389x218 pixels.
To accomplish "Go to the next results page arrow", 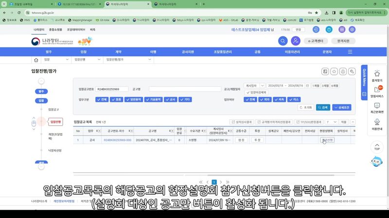I will pos(221,182).
